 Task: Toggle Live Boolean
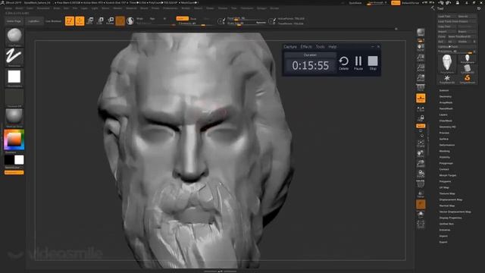pos(53,21)
